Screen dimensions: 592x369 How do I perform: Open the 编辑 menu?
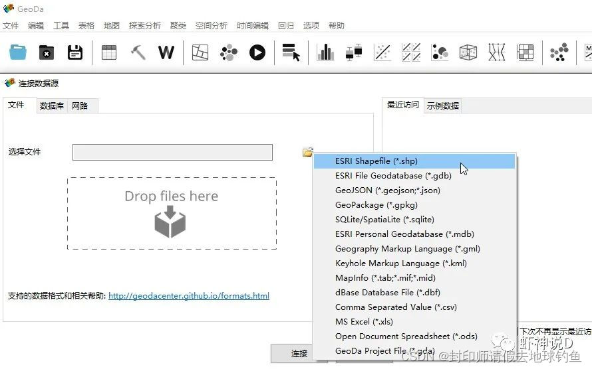pos(36,26)
